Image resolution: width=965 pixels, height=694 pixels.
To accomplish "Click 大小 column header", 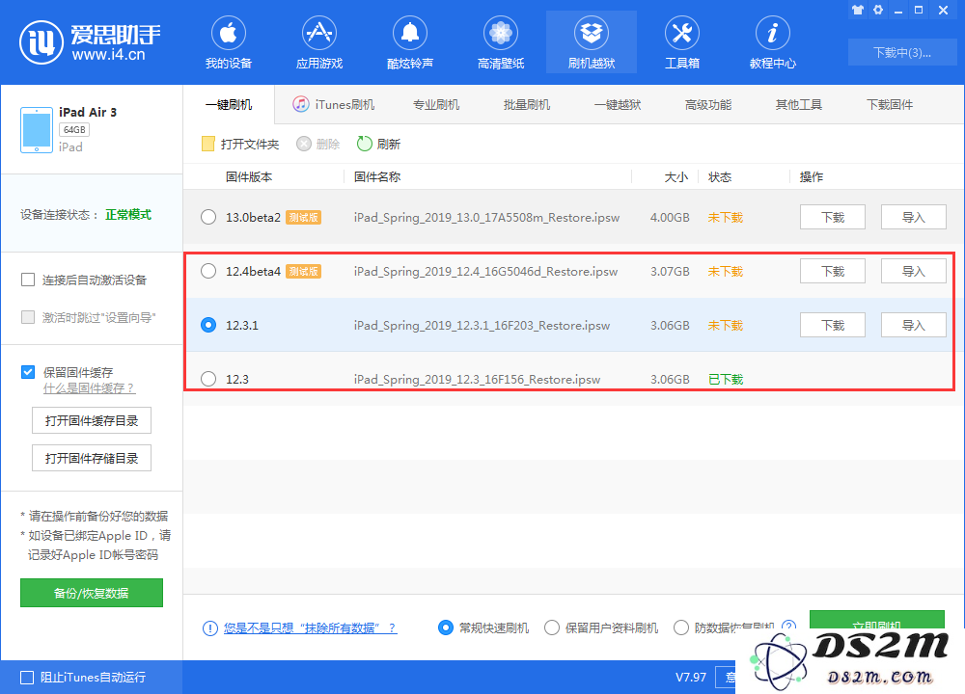I will (675, 177).
